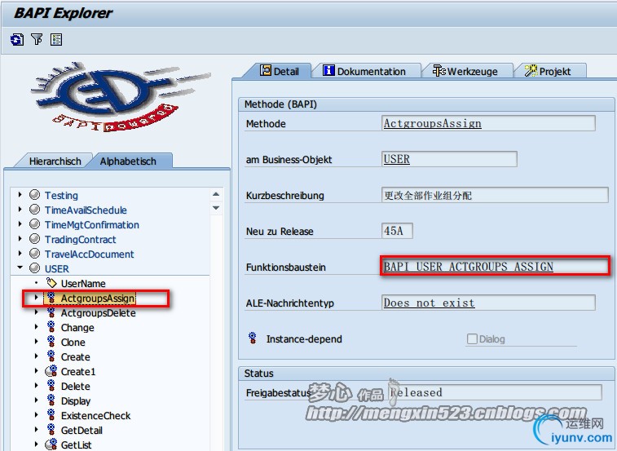Image resolution: width=617 pixels, height=451 pixels.
Task: Open the Detail tab
Action: 279,71
